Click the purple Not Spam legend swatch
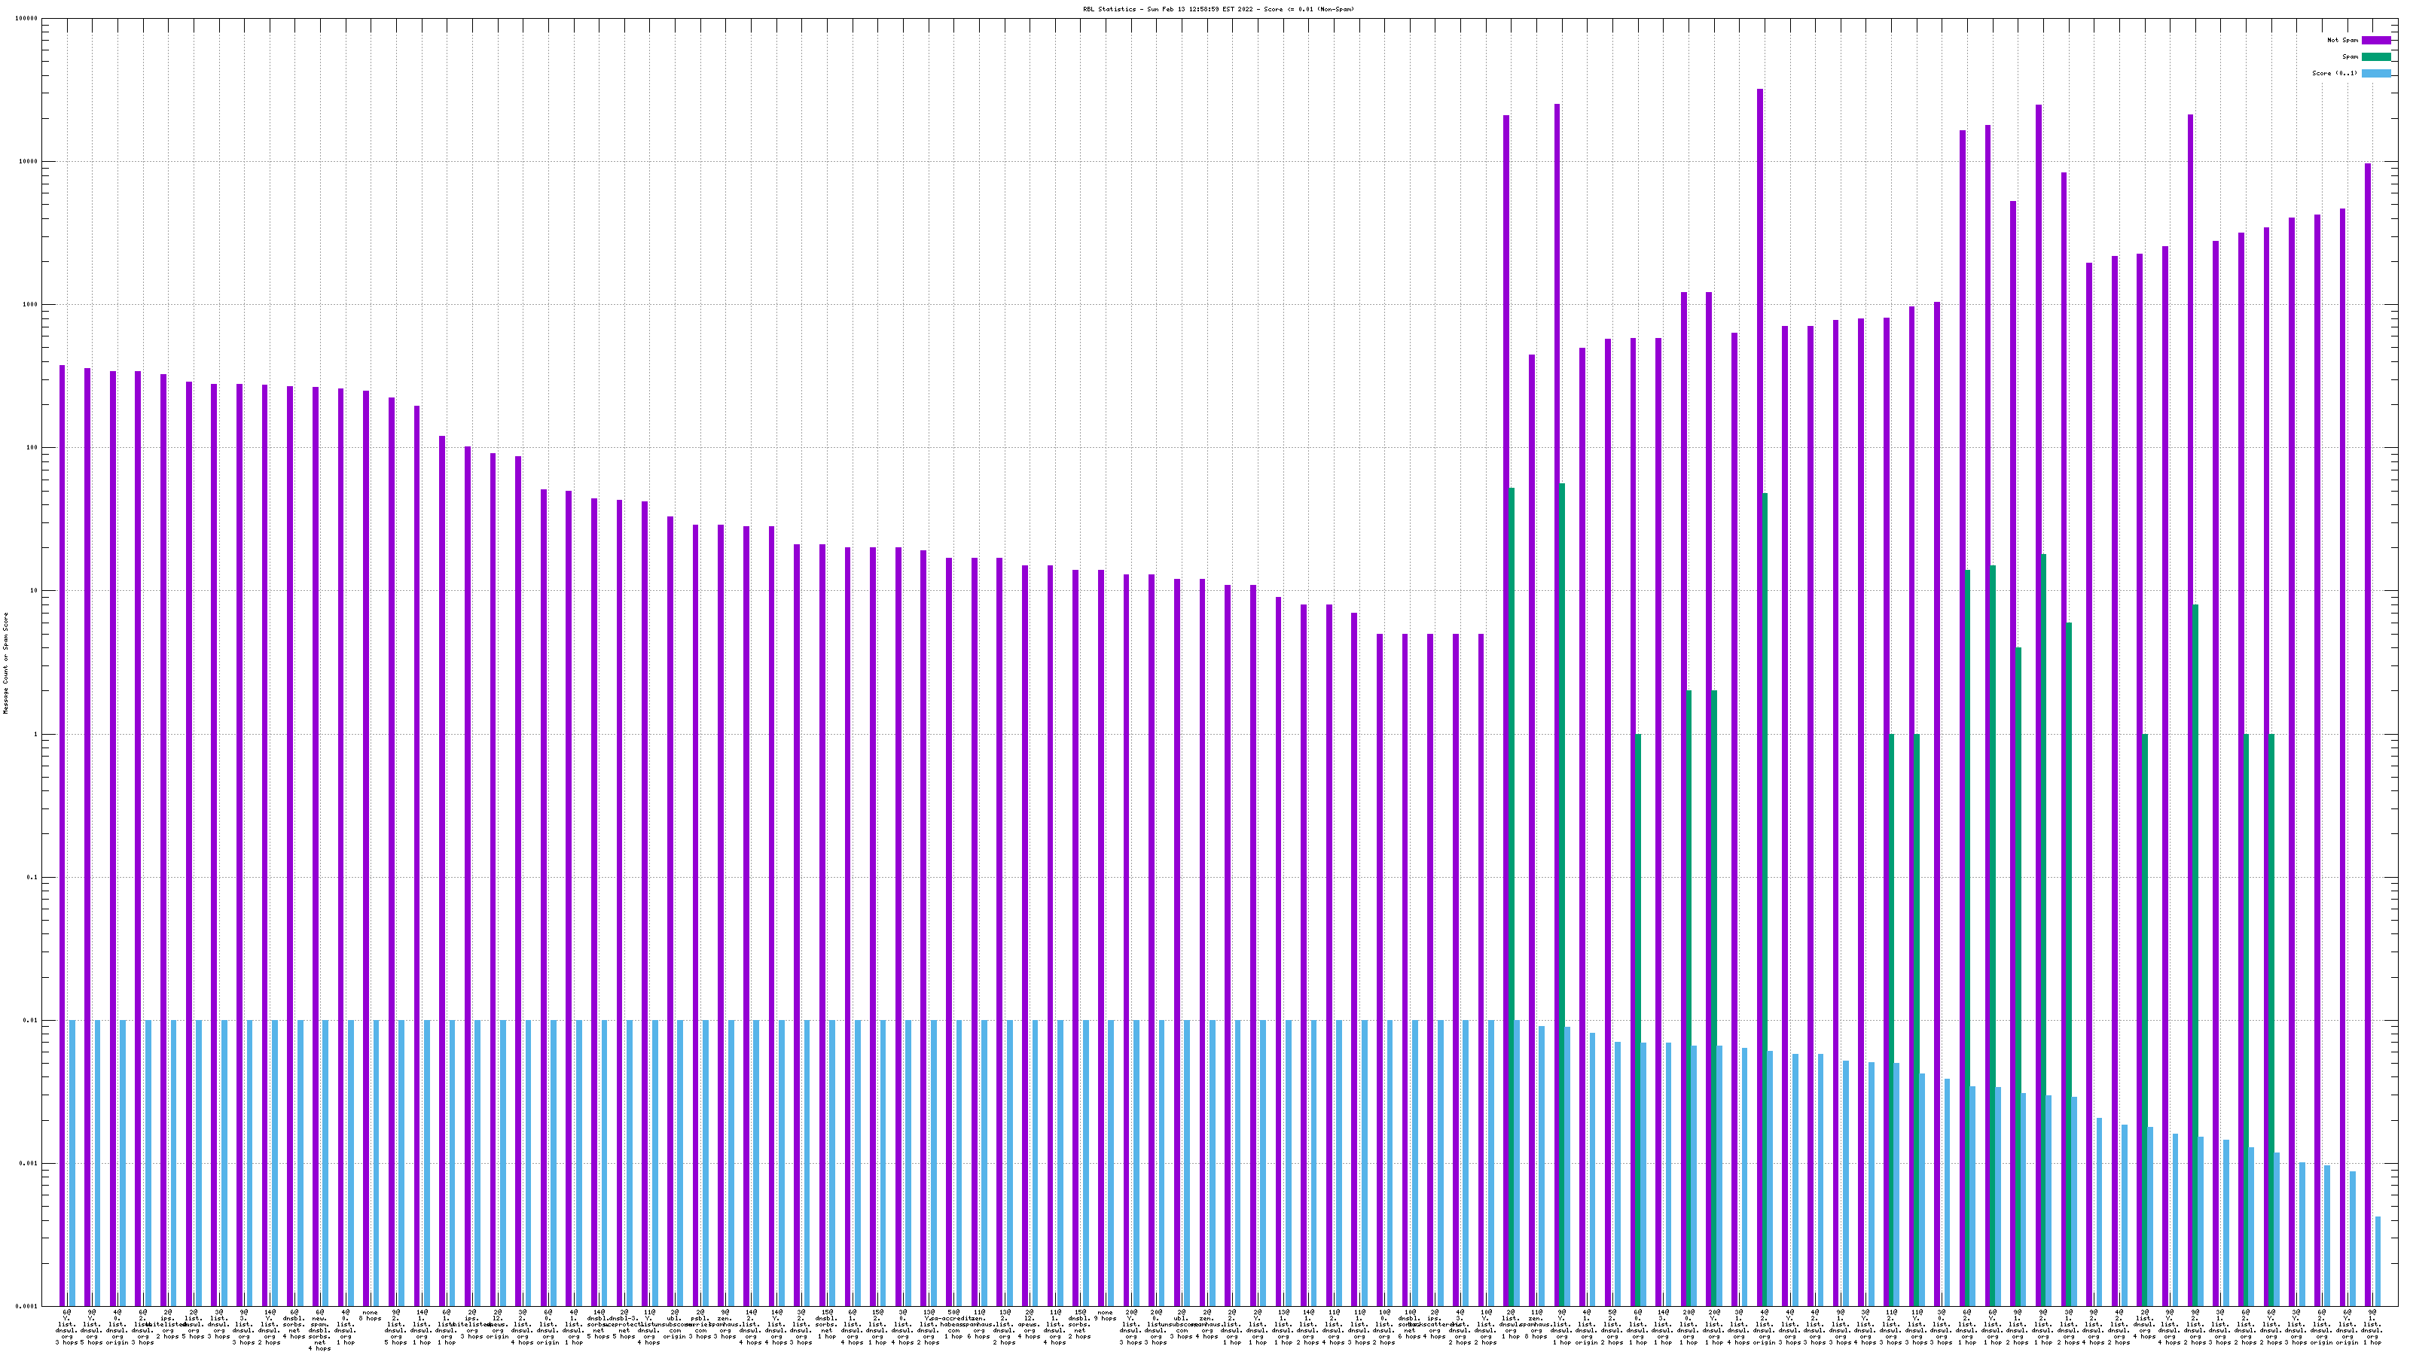The width and height of the screenshot is (2410, 1355). [x=2375, y=40]
